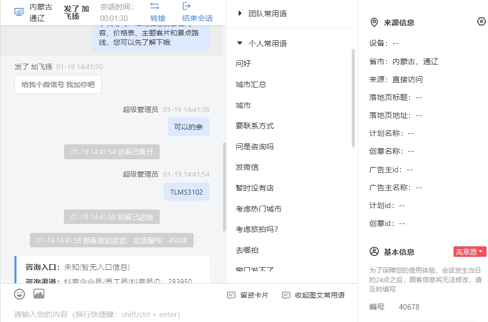Click the 收起图文常用语 button
Viewport: 488px width, 322px height.
[x=313, y=295]
